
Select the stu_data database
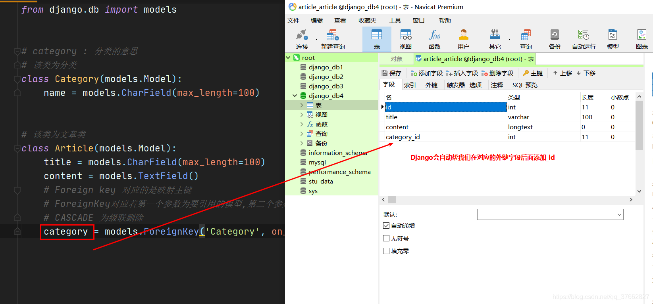click(321, 182)
